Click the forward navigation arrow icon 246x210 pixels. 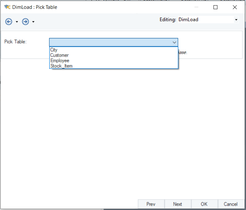pyautogui.click(x=25, y=22)
